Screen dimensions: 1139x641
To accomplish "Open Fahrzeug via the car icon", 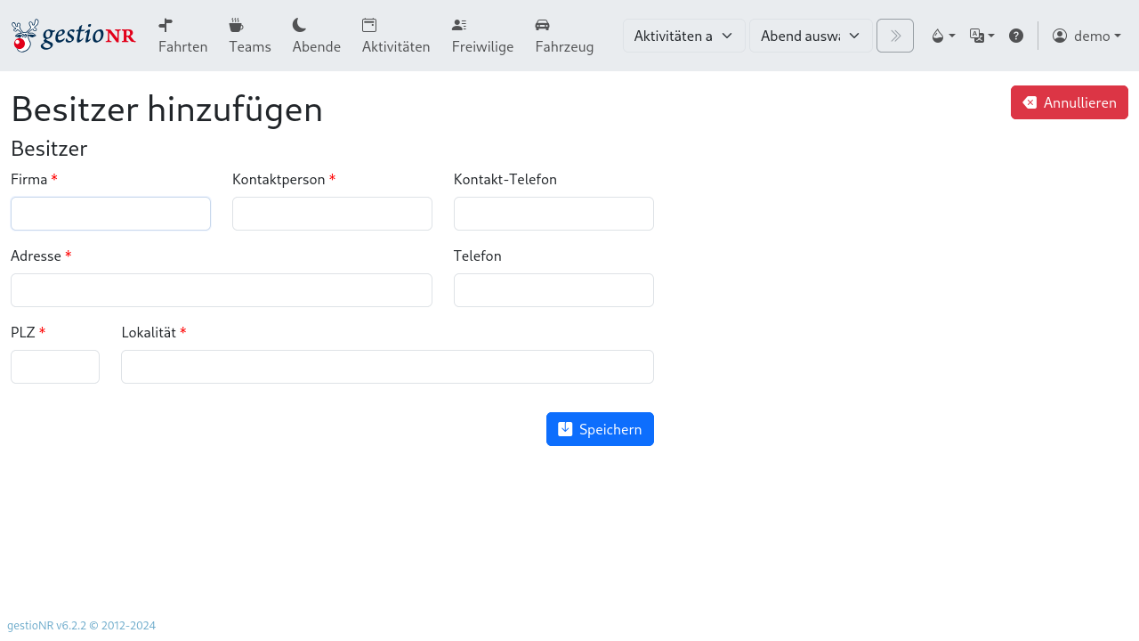I will pos(542,24).
